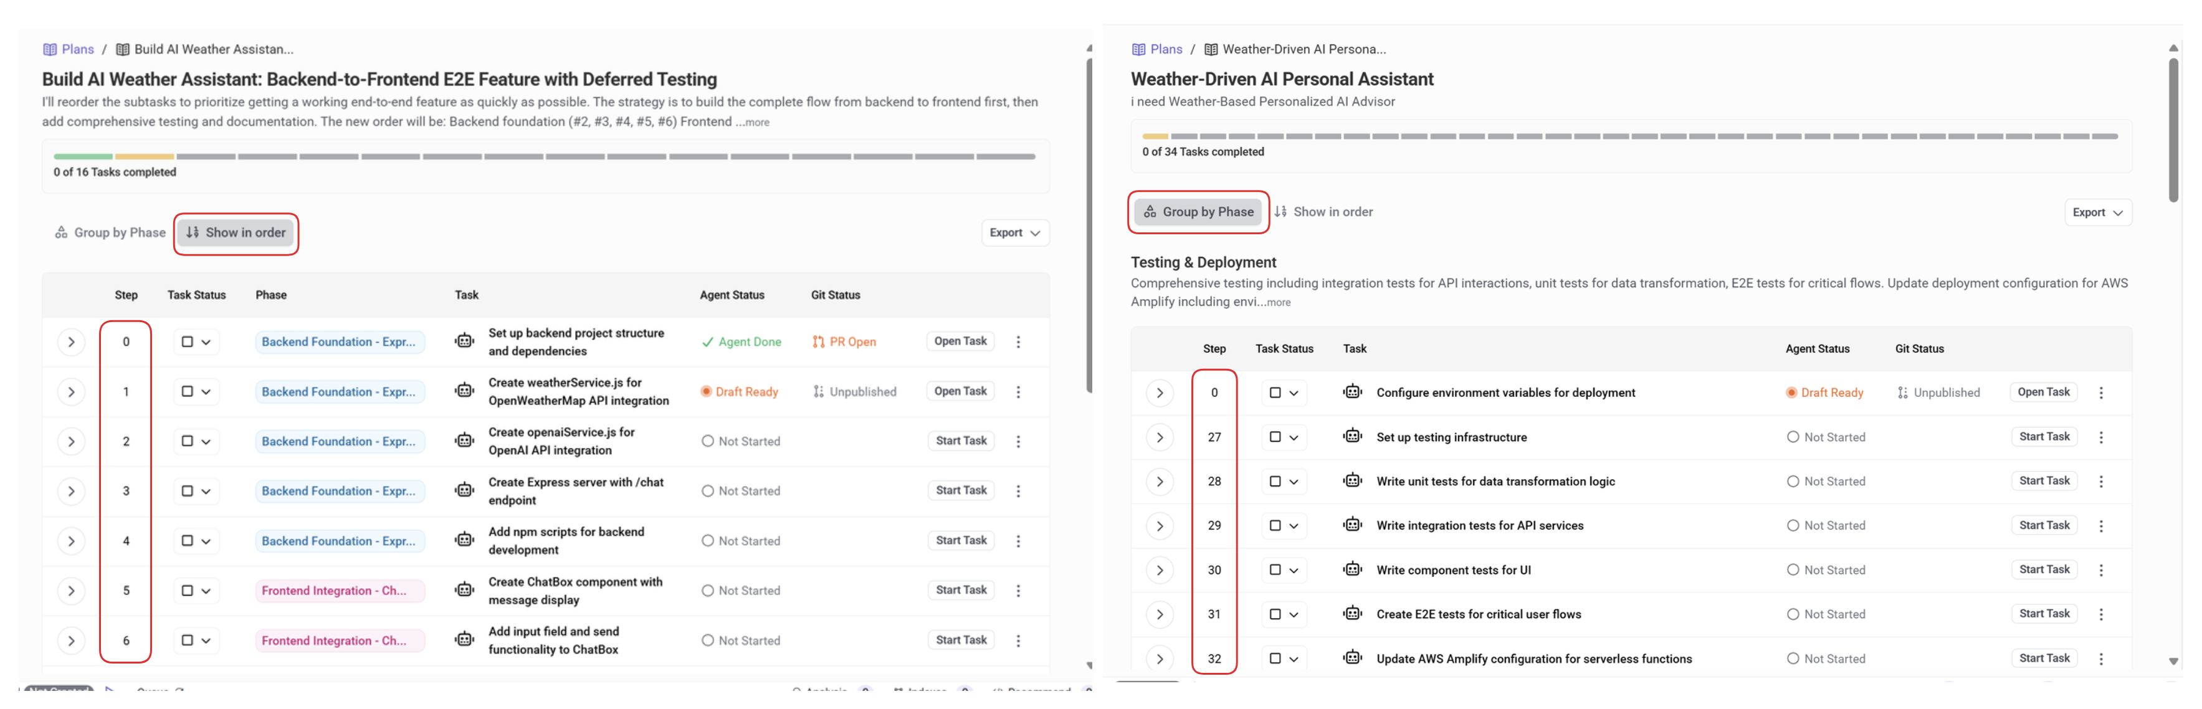Click Open Task for 'Set up backend project structure'
This screenshot has height=709, width=2202.
tap(960, 341)
